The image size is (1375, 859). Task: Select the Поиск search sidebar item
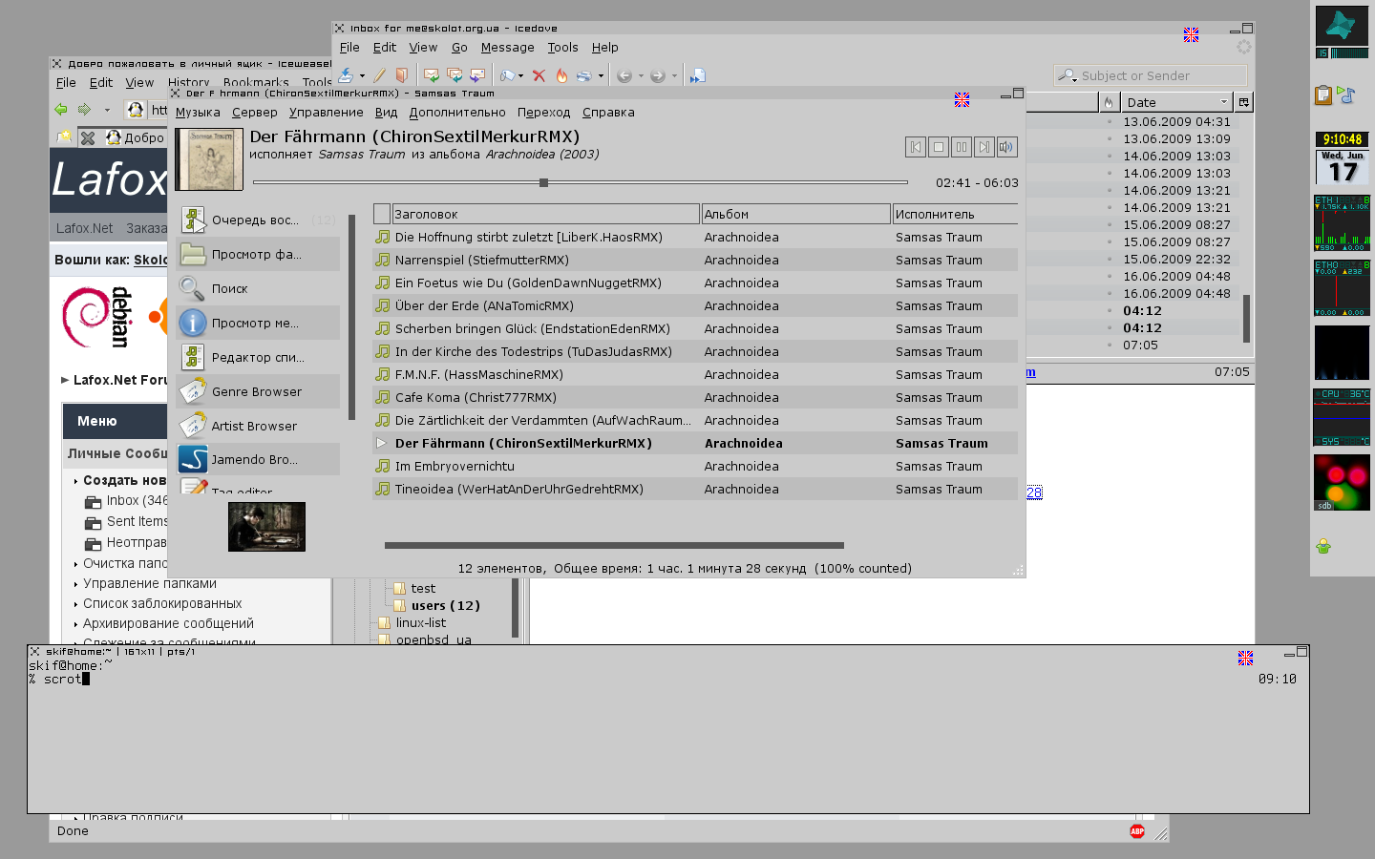(258, 288)
